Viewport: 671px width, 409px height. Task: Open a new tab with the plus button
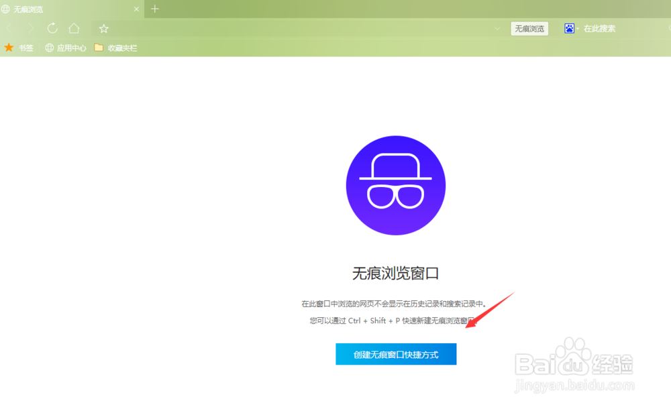click(x=154, y=9)
